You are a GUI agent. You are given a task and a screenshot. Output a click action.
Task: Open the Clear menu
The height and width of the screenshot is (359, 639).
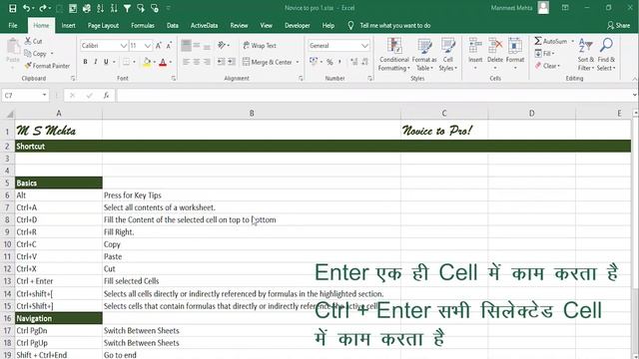click(547, 66)
